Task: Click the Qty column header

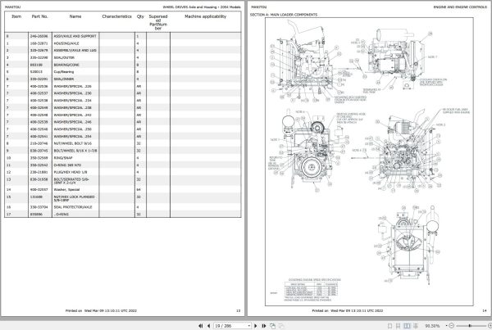Action: [140, 16]
